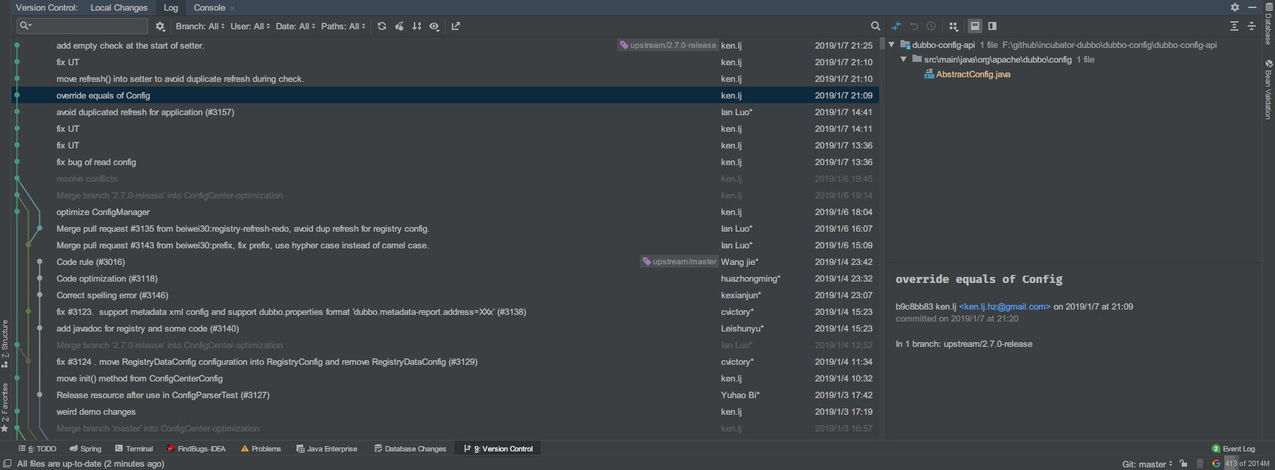
Task: Select commit 'weird demo changes'
Action: [445, 411]
